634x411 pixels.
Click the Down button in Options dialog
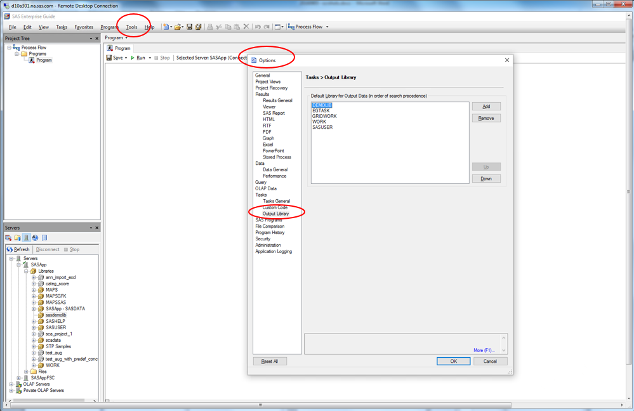click(x=486, y=179)
